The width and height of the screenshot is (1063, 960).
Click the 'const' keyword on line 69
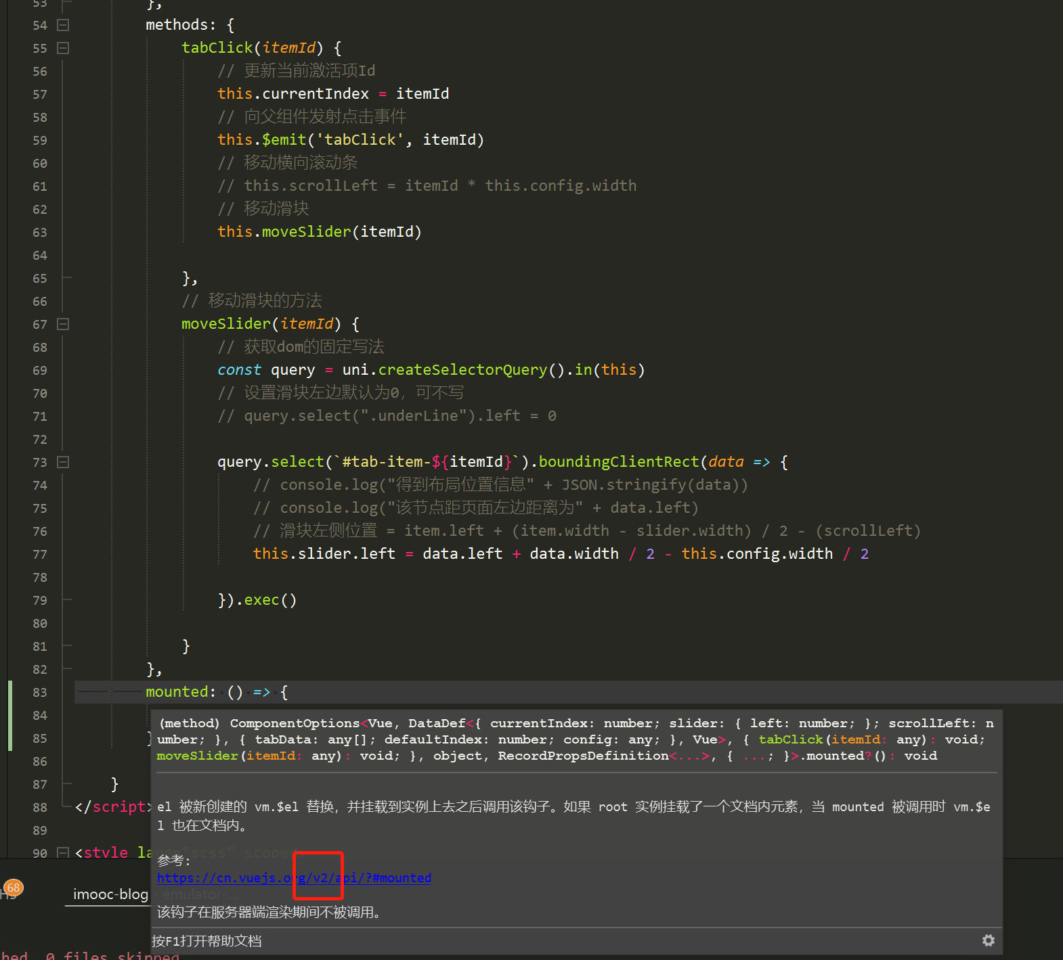click(239, 369)
